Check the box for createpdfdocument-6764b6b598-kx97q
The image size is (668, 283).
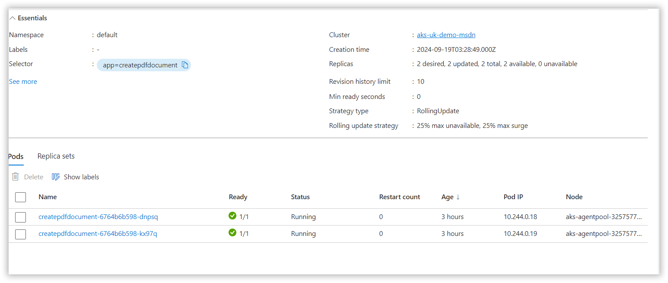point(20,234)
